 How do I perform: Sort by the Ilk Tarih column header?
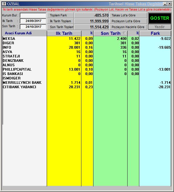pyautogui.click(x=64, y=33)
